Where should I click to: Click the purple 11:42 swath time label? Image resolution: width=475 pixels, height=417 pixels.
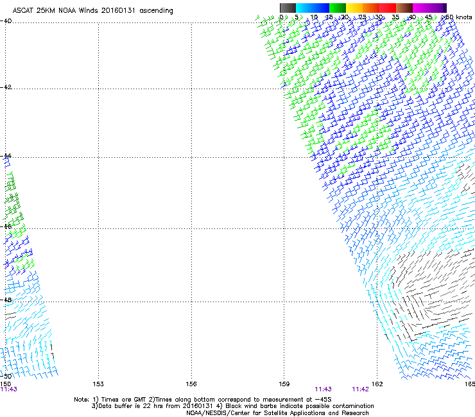pos(360,389)
